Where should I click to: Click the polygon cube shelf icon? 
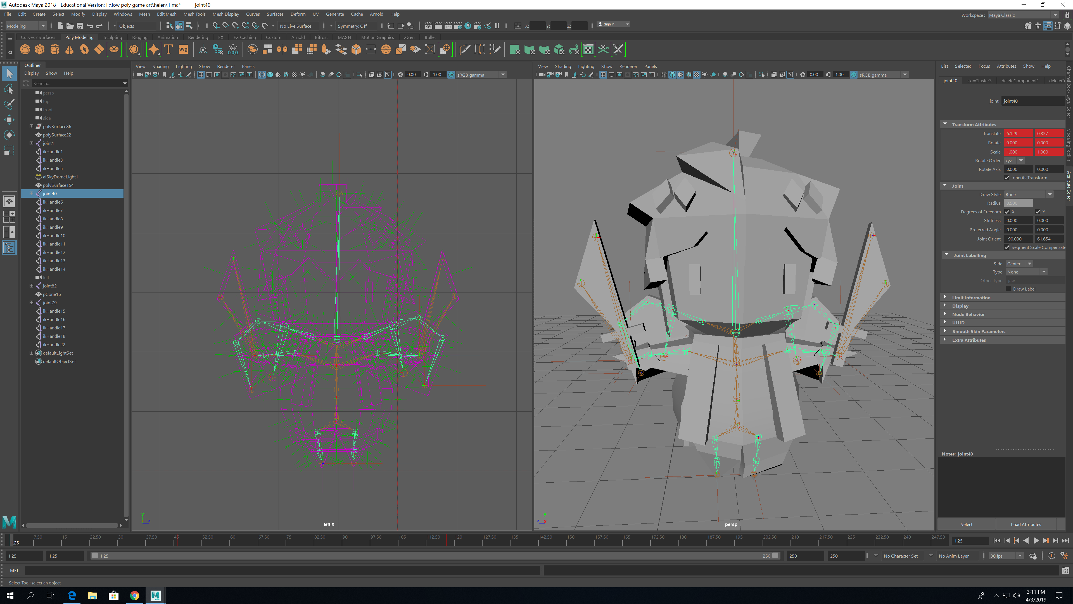40,49
